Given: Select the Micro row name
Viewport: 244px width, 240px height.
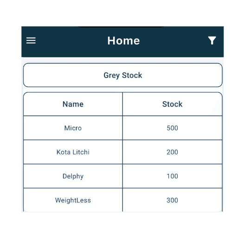Looking at the screenshot, I should [x=73, y=128].
